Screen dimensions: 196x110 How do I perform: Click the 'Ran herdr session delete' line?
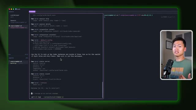pyautogui.click(x=41, y=24)
